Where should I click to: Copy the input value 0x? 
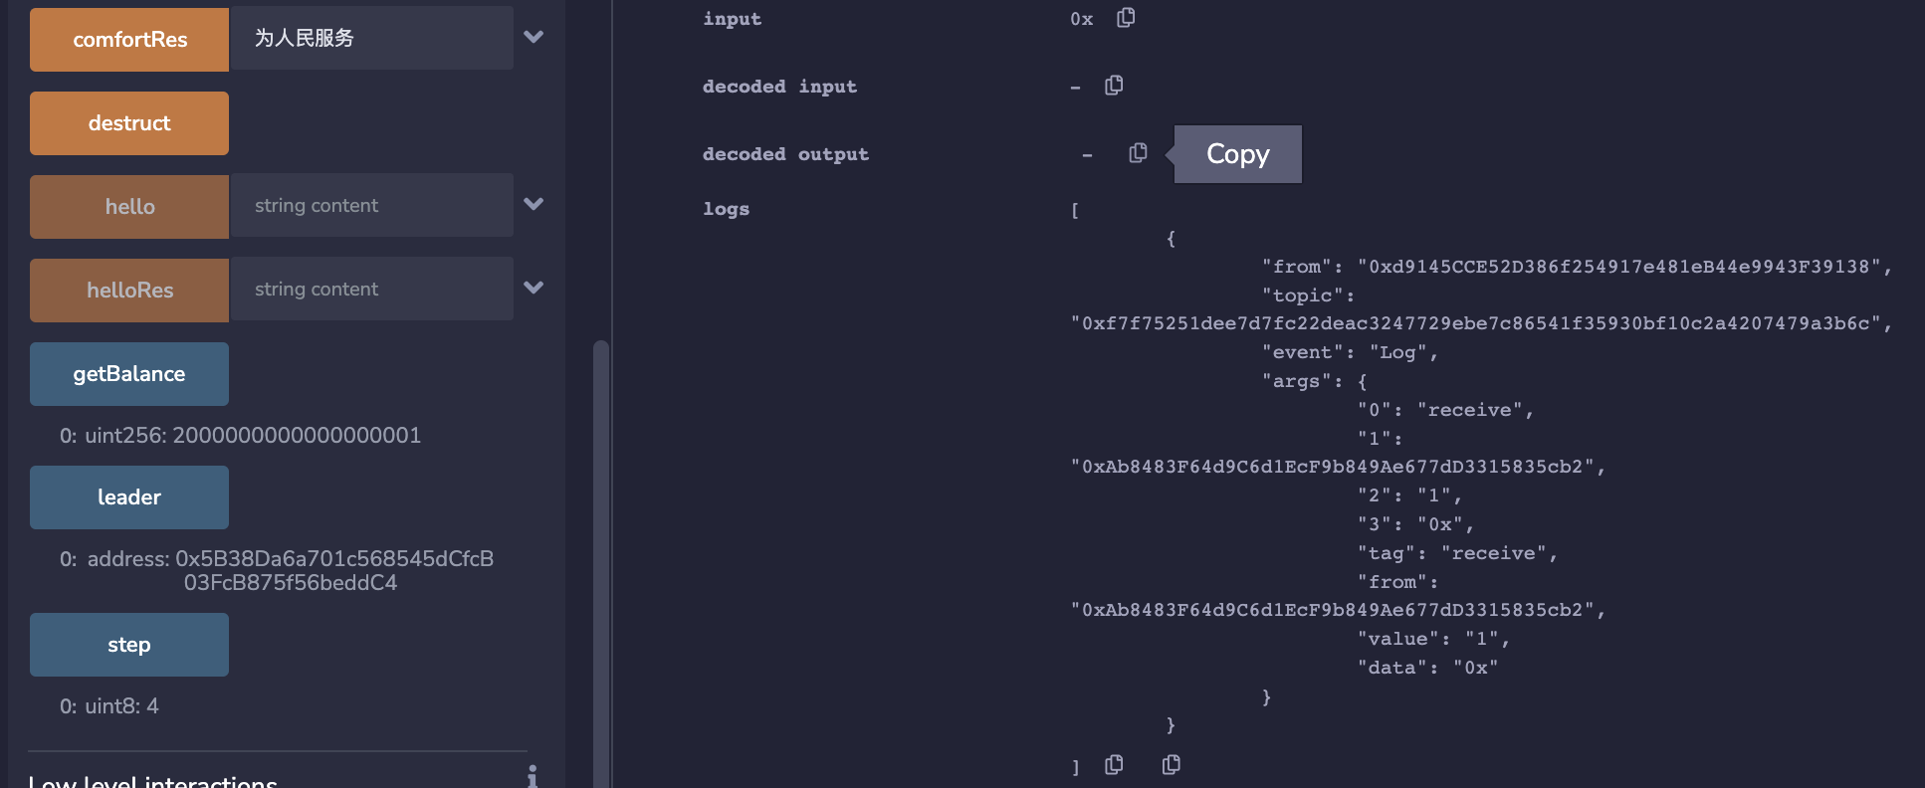1126,18
